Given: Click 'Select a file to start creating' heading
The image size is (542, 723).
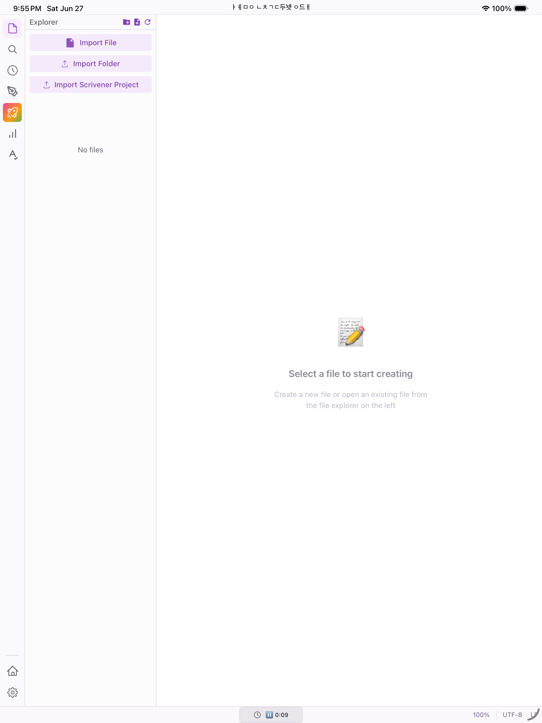Looking at the screenshot, I should click(x=350, y=374).
